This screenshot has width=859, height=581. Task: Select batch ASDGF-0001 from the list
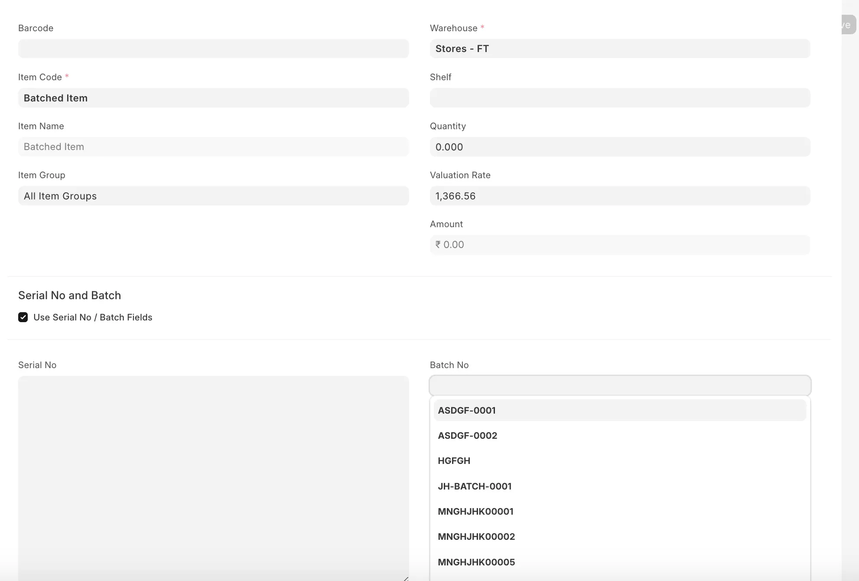click(620, 411)
